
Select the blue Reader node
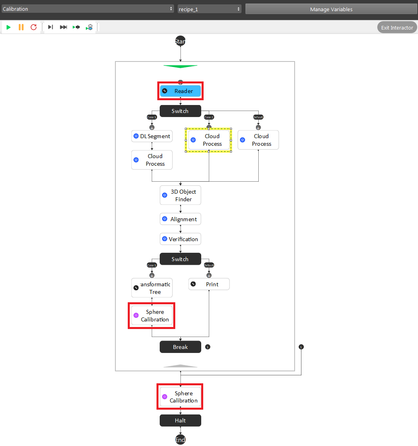[180, 91]
